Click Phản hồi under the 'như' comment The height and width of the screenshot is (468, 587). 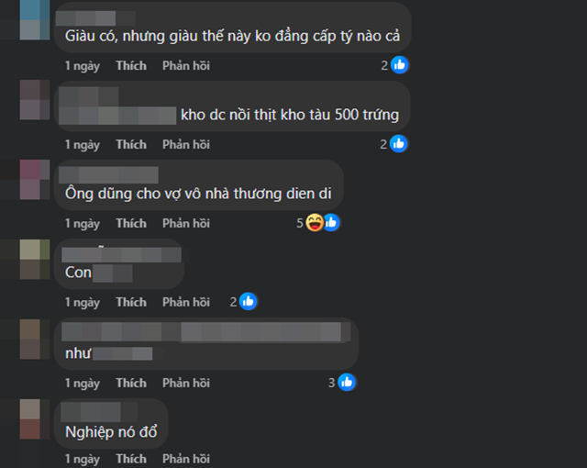point(186,383)
